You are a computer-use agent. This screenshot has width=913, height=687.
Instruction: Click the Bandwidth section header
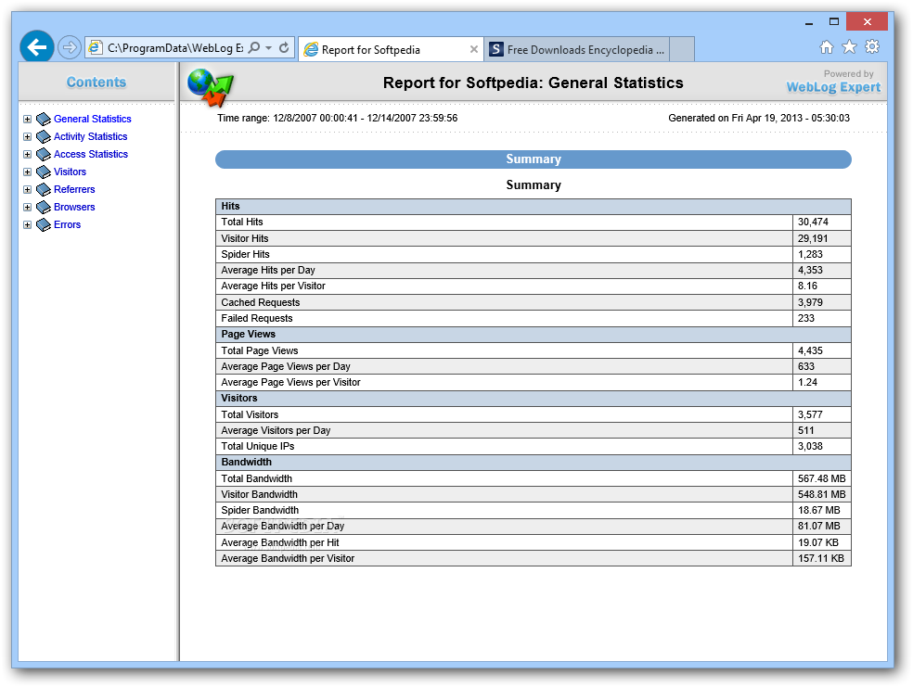(534, 463)
